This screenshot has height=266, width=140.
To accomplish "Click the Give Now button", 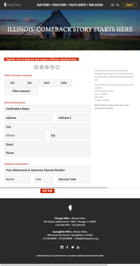I will point(47,191).
